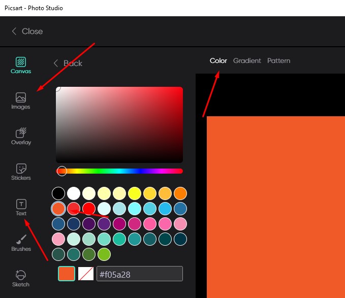The width and height of the screenshot is (345, 298).
Task: Close the editor with Close button
Action: 27,31
